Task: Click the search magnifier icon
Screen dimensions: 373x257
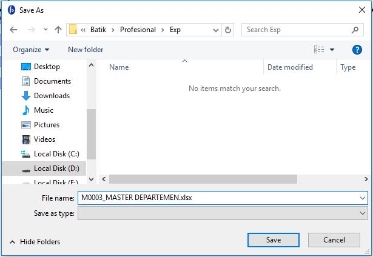Action: coord(355,30)
